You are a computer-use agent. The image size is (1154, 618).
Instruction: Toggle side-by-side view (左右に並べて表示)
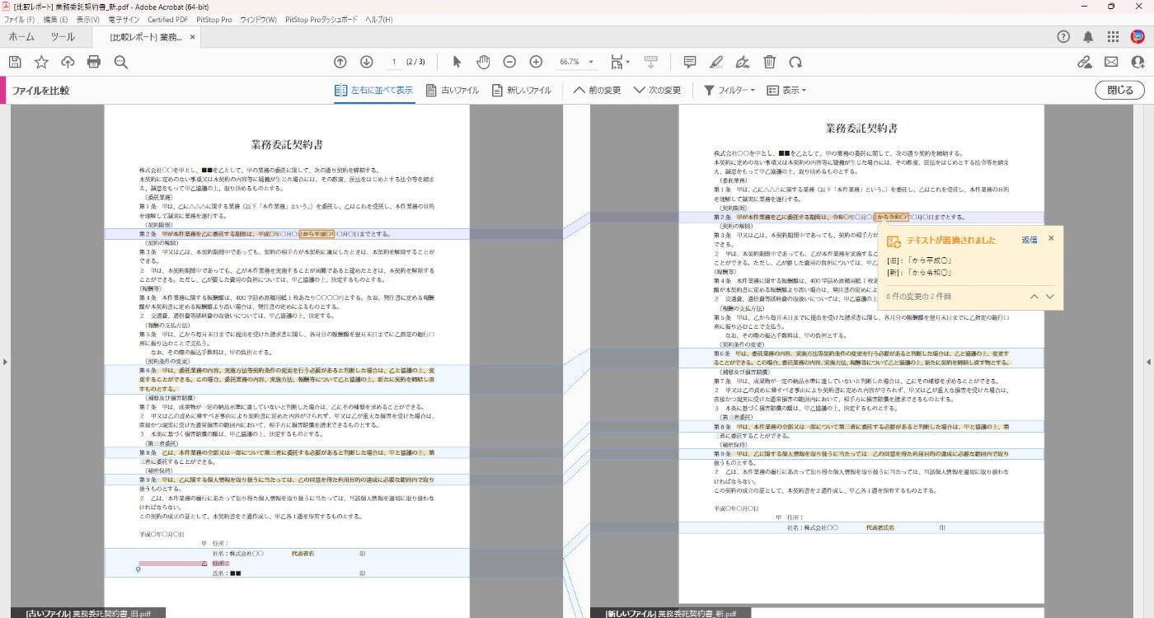pos(373,91)
